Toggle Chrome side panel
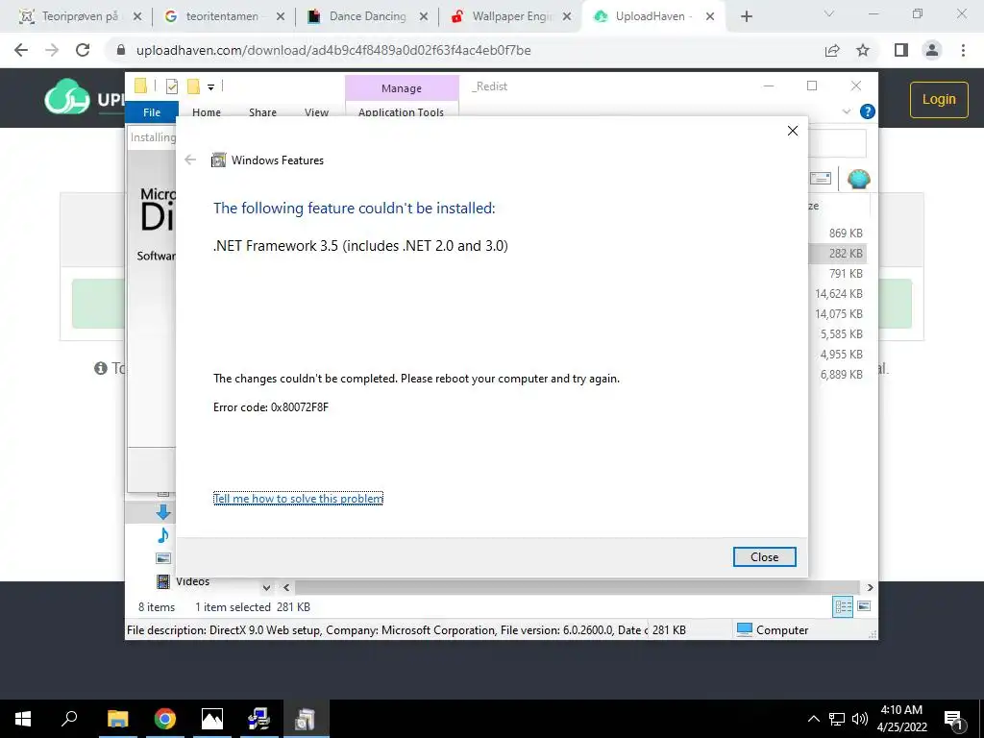Viewport: 984px width, 738px height. pyautogui.click(x=901, y=50)
